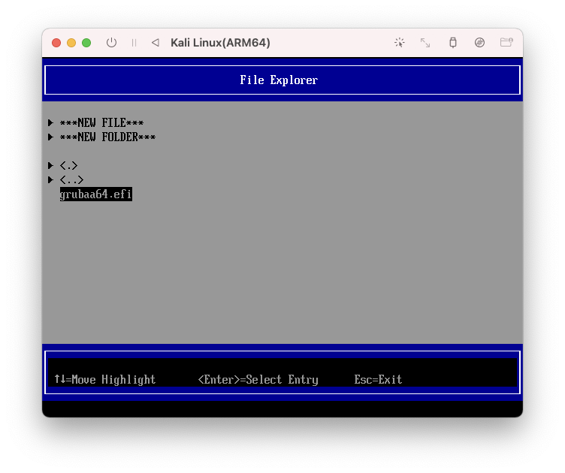Select the ***NEW FOLDER*** entry

coord(107,137)
